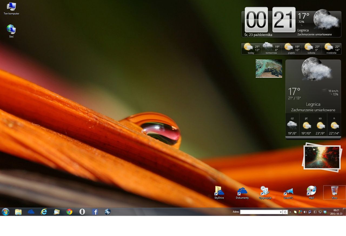Click the 21° / 13° high-low text

point(294,98)
